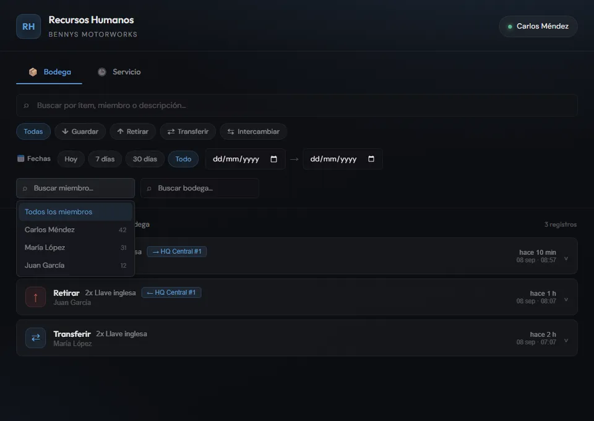Click the Buscar bodega search box
594x421 pixels.
tap(200, 188)
